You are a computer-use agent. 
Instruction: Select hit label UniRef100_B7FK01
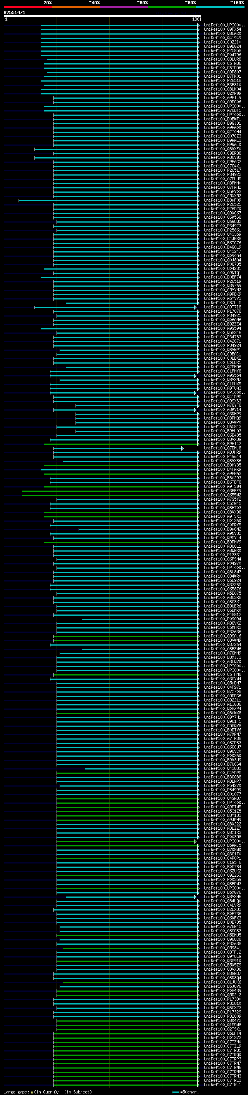coord(222,77)
